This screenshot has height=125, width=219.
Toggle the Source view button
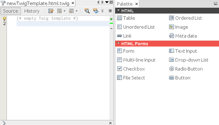point(11,11)
